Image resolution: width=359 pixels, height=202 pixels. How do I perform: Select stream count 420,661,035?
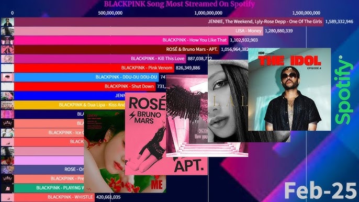(108, 197)
